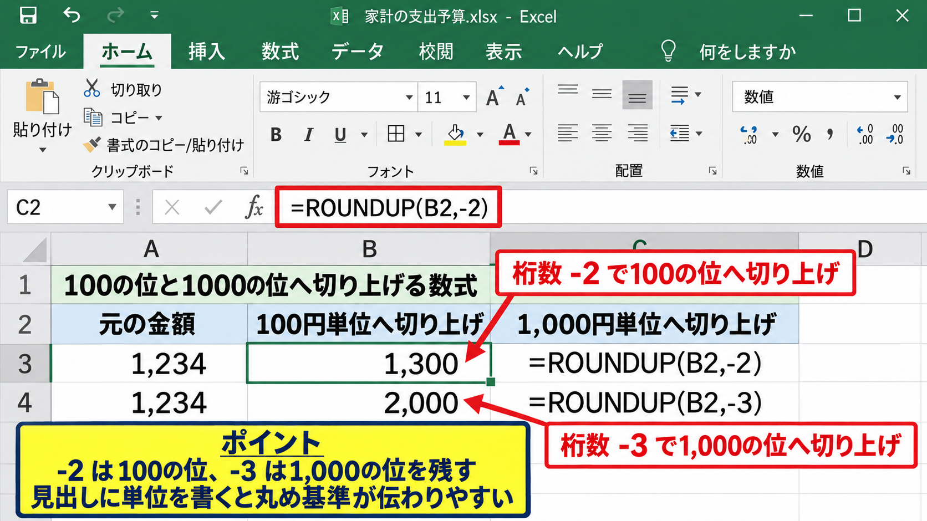Click the 何をしますか search box
This screenshot has height=521, width=927.
(747, 52)
